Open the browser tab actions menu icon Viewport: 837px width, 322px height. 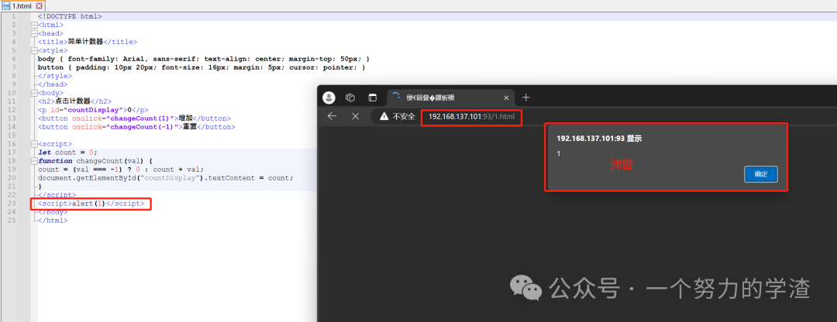coord(373,98)
